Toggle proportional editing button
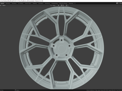This screenshot has width=122, height=91. coord(67,6)
